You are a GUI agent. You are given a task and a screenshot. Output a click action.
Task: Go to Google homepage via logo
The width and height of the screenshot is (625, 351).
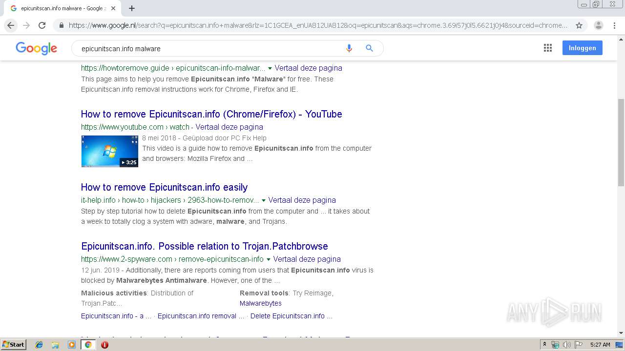(x=36, y=48)
